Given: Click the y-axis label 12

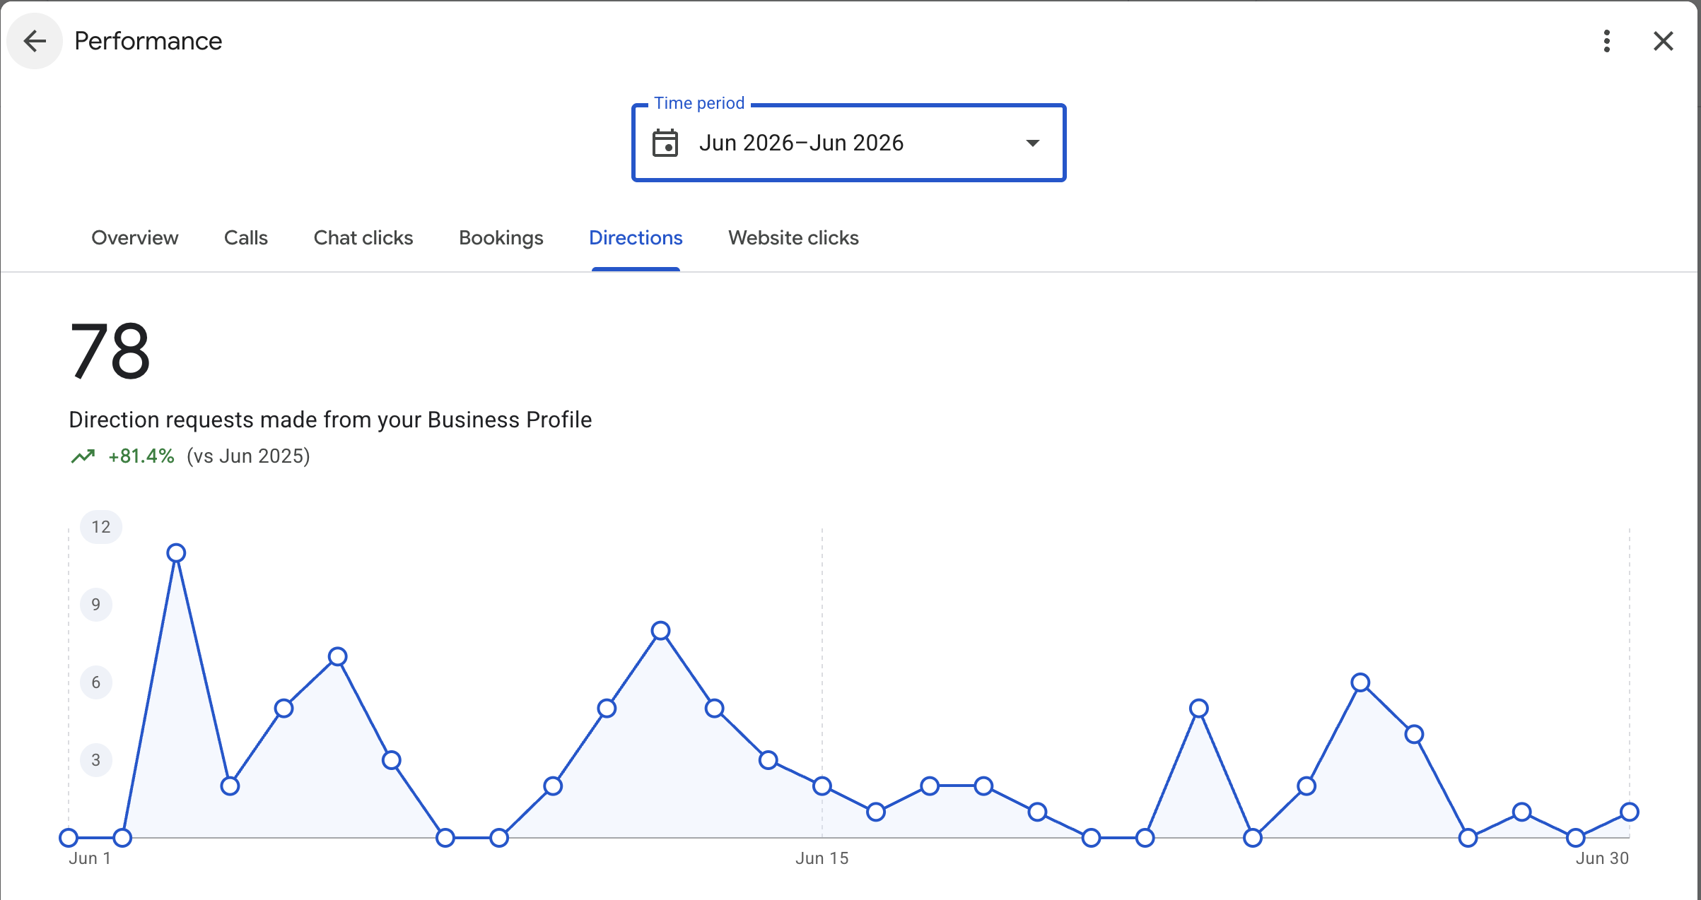Looking at the screenshot, I should click(101, 527).
